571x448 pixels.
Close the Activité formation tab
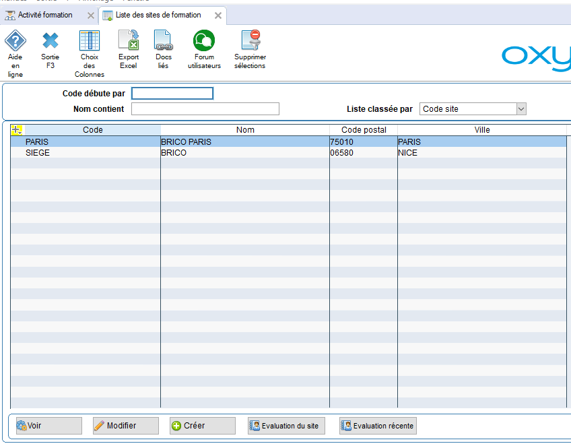click(x=91, y=15)
